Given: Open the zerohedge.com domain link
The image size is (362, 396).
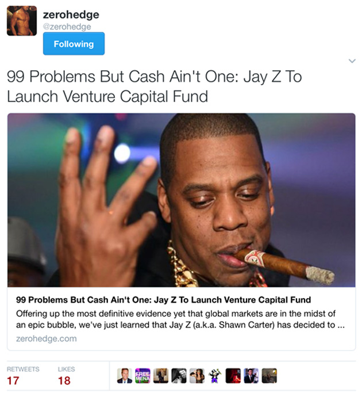Looking at the screenshot, I should click(x=47, y=338).
